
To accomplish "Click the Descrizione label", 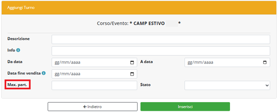I will pos(19,39).
